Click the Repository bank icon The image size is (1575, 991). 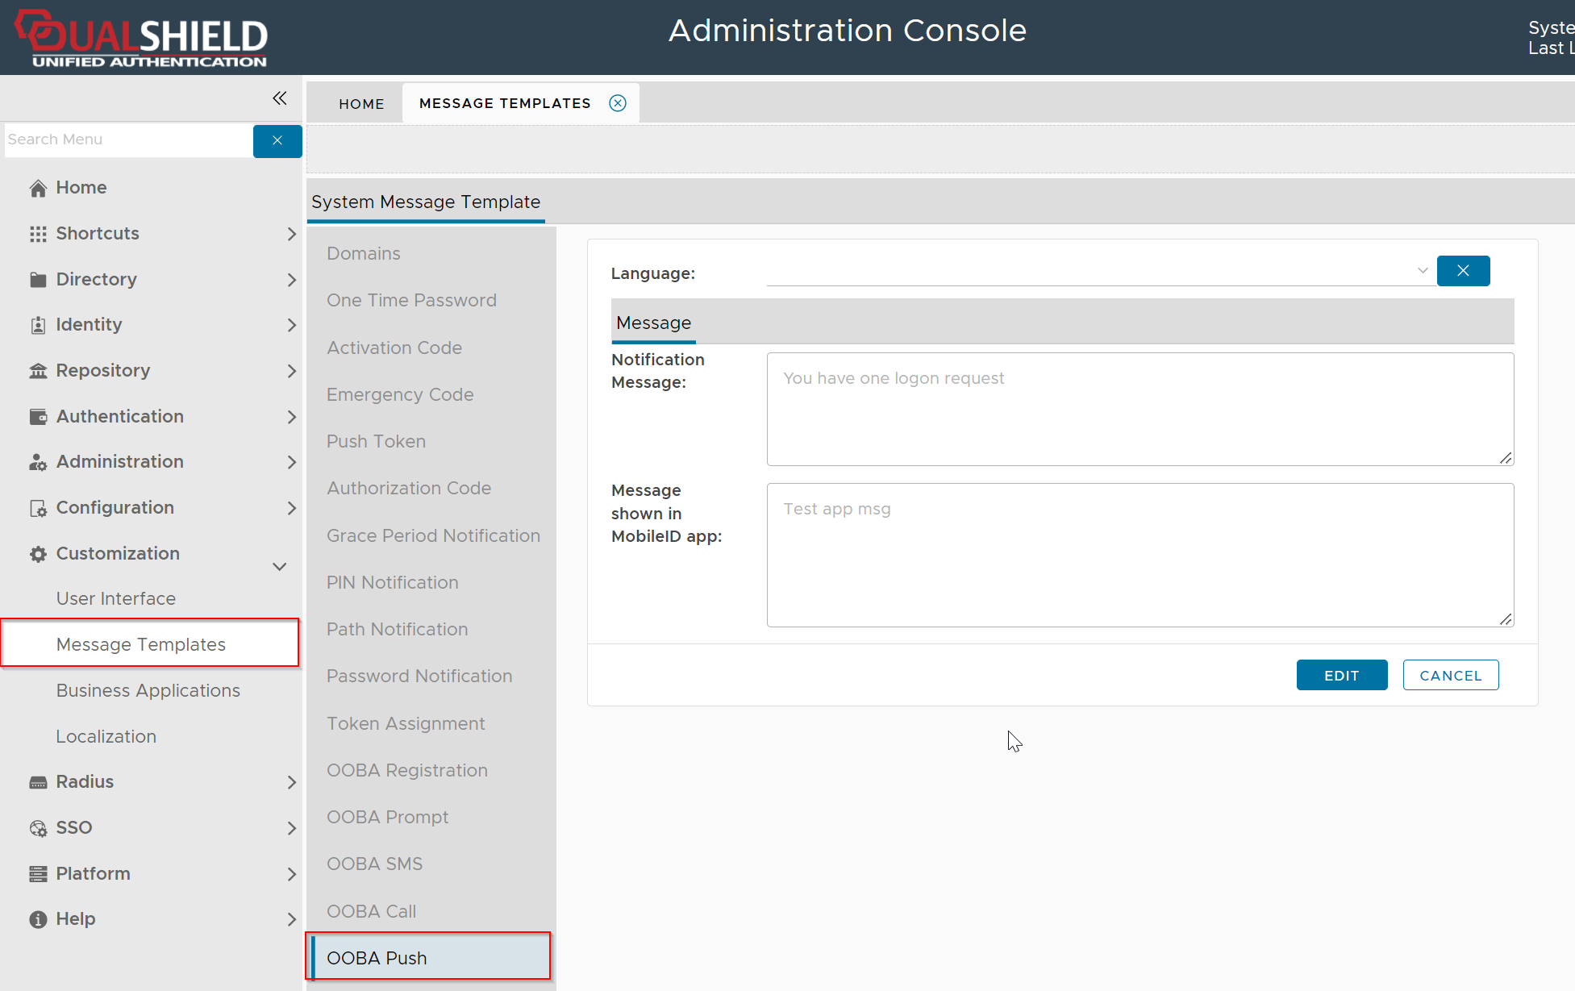click(x=38, y=371)
